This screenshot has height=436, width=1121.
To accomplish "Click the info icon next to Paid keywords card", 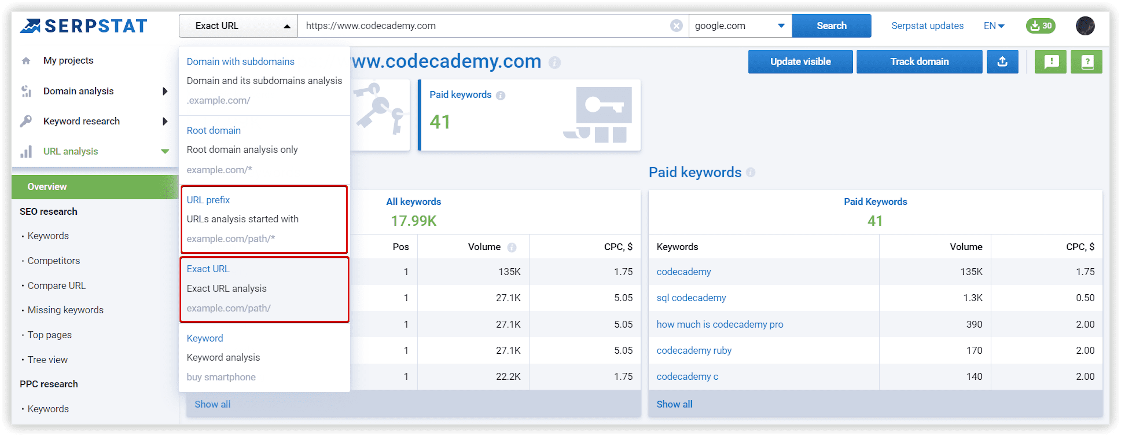I will 500,95.
